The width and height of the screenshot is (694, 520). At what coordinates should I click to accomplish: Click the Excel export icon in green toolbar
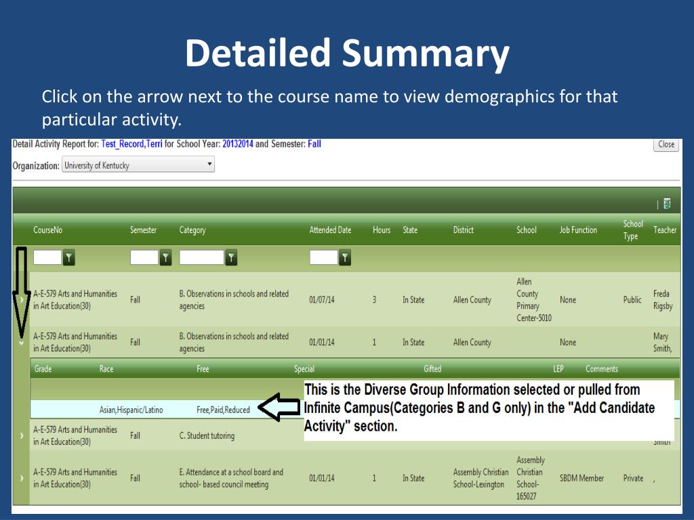(667, 203)
